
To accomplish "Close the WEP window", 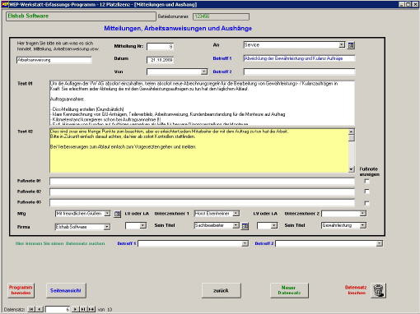I will point(415,4).
